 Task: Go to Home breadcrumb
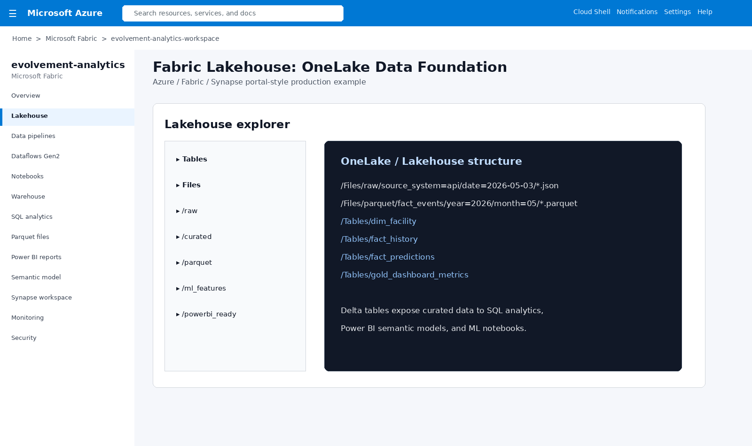point(22,38)
